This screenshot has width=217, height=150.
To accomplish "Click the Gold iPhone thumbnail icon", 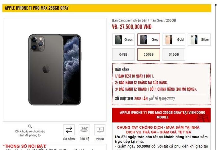I will (169, 40).
